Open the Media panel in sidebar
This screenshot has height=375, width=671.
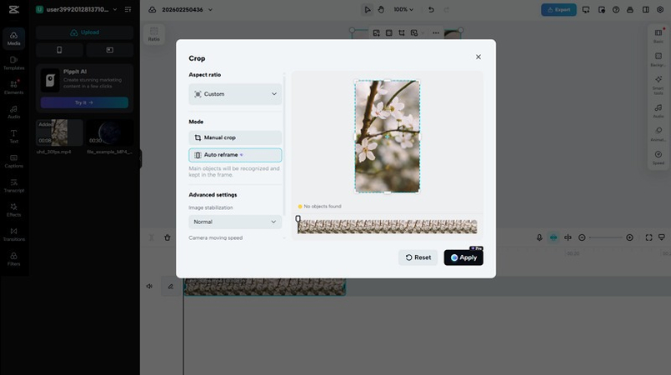coord(13,38)
